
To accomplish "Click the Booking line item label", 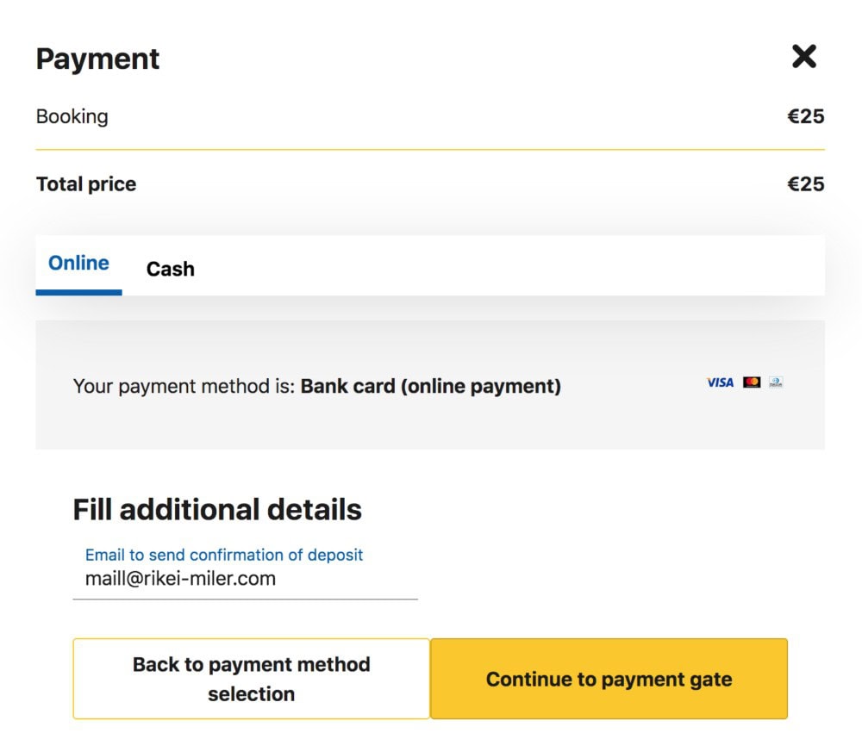I will [72, 116].
